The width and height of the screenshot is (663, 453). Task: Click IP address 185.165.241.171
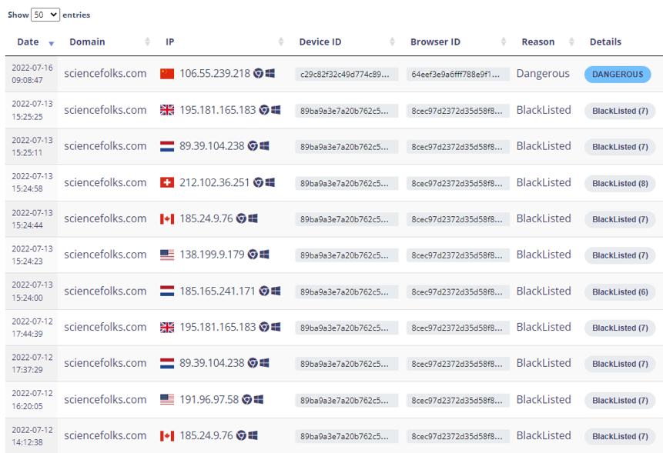click(x=217, y=291)
